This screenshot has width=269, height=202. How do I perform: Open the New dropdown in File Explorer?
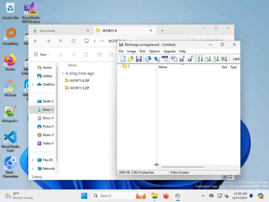point(42,55)
